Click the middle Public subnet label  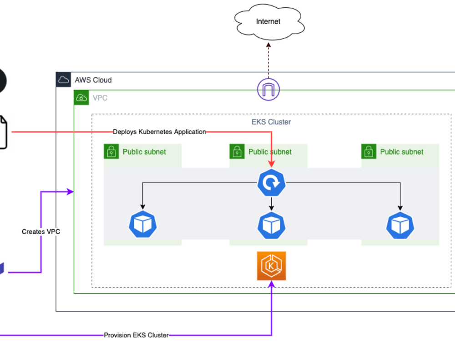pos(270,152)
